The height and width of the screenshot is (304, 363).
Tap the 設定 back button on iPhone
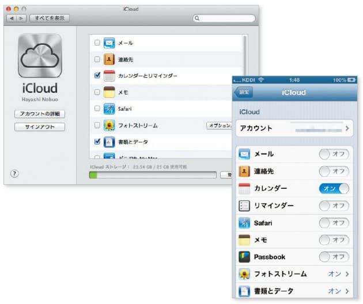244,92
